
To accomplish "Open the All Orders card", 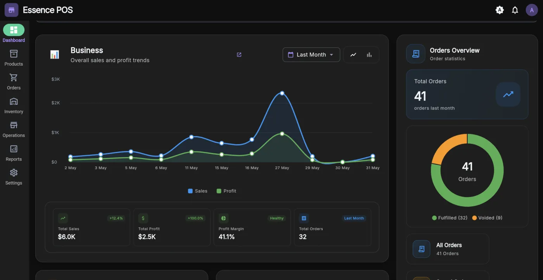I will tap(448, 249).
